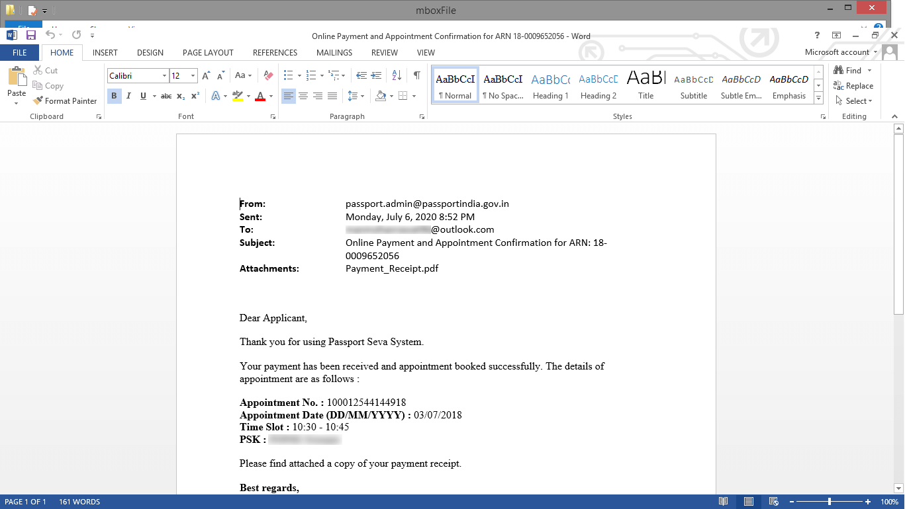Apply Center alignment to text
The height and width of the screenshot is (509, 905).
coord(303,95)
